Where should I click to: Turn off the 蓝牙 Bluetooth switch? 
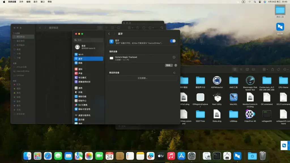click(172, 41)
